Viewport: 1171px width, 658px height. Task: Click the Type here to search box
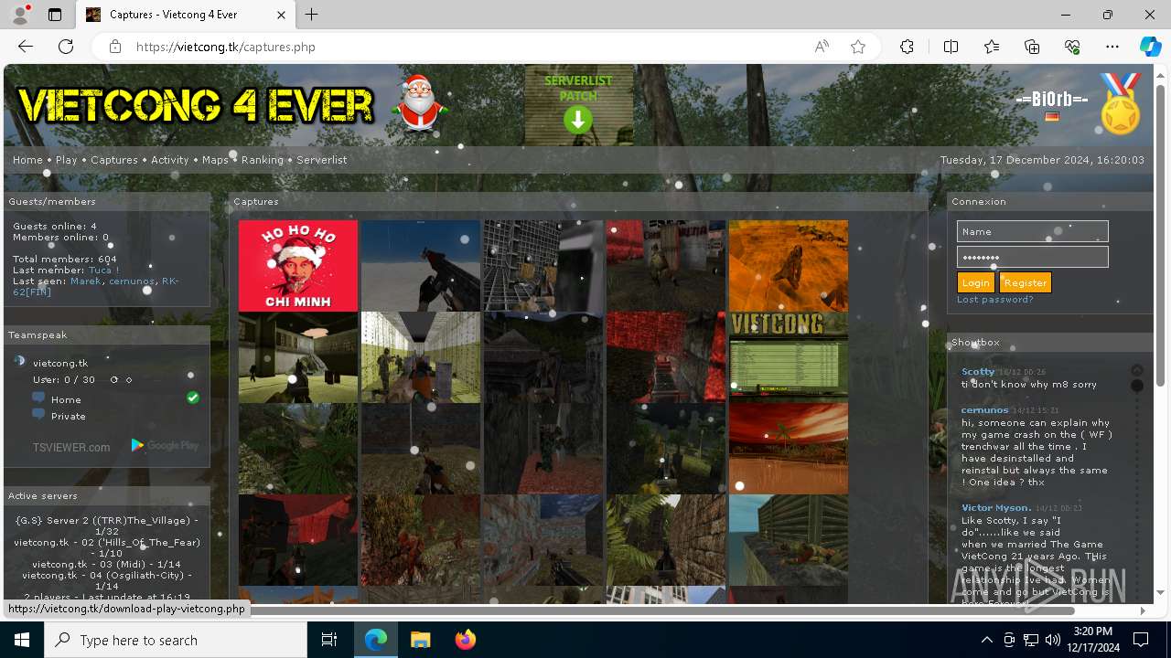coord(176,640)
